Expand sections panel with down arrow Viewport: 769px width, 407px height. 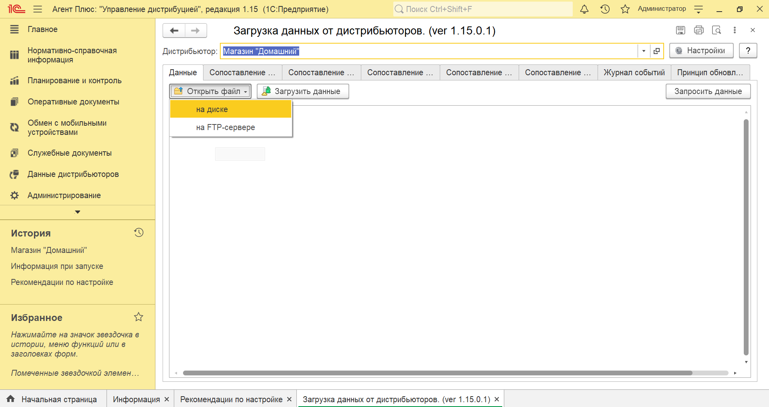(78, 212)
